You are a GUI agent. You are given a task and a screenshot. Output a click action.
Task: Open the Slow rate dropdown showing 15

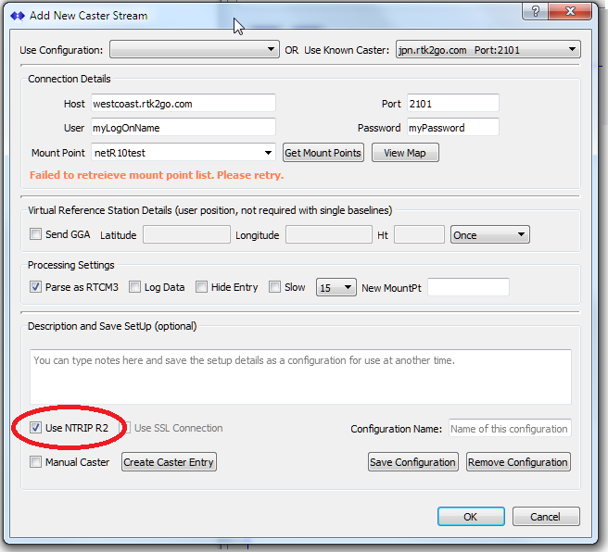pos(336,287)
